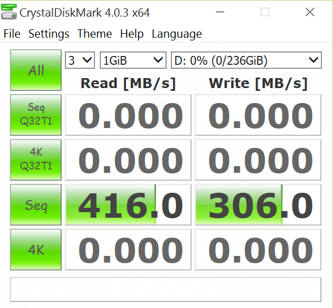
Task: Expand the 1GiB test size dropdown
Action: point(133,60)
